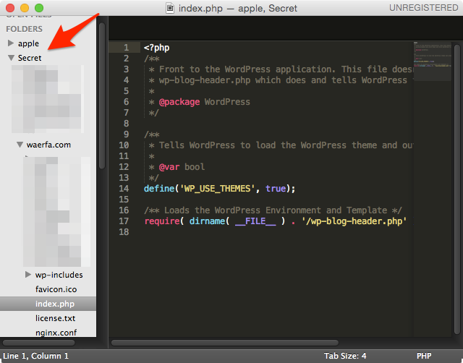Expand the apple folder triangle
The image size is (463, 363).
[x=11, y=43]
